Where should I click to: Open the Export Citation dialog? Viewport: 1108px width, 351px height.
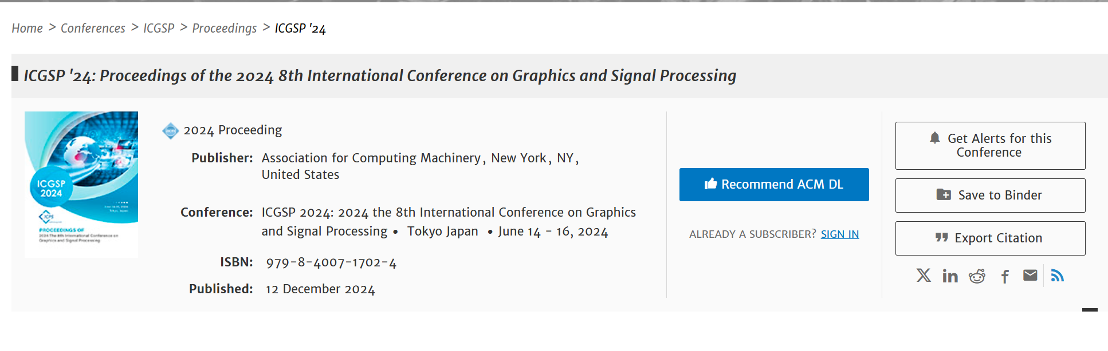[990, 238]
